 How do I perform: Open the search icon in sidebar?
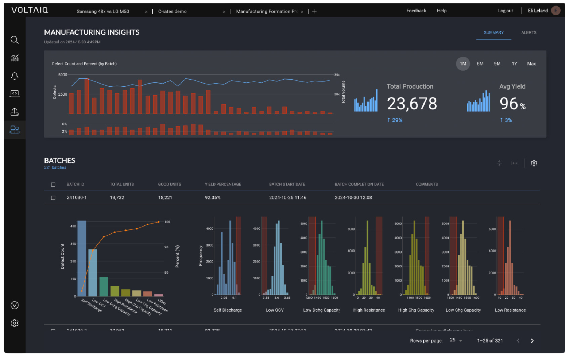15,40
